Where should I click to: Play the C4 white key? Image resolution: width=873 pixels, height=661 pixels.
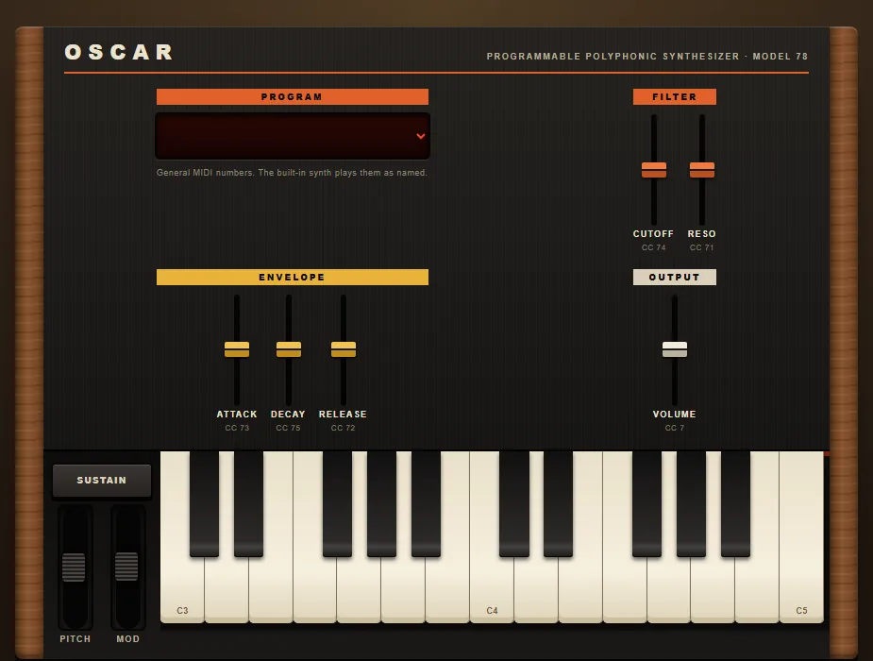click(x=492, y=590)
